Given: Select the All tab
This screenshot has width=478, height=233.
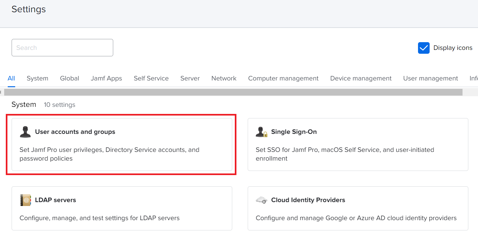Looking at the screenshot, I should click(11, 78).
